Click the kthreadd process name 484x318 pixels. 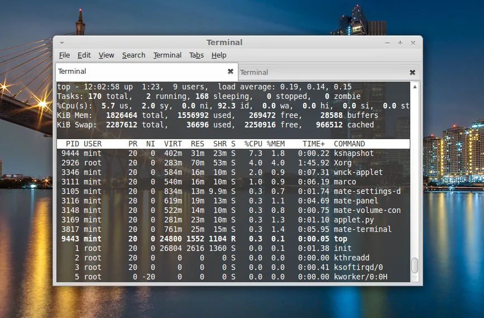click(x=352, y=258)
